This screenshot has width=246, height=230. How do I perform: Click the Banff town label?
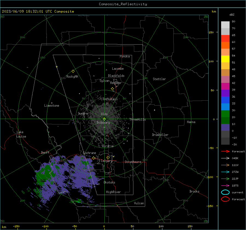point(45,152)
